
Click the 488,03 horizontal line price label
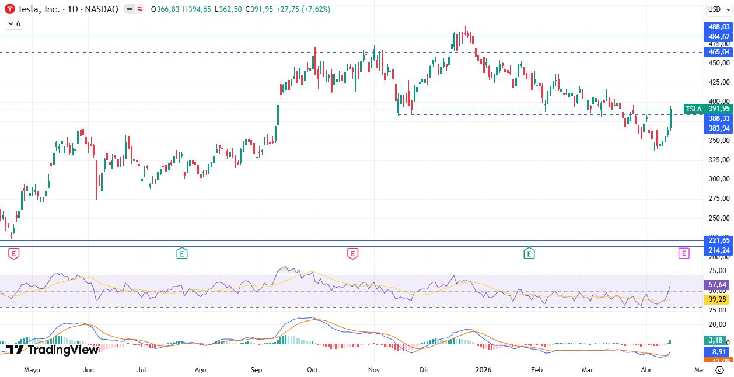(718, 27)
